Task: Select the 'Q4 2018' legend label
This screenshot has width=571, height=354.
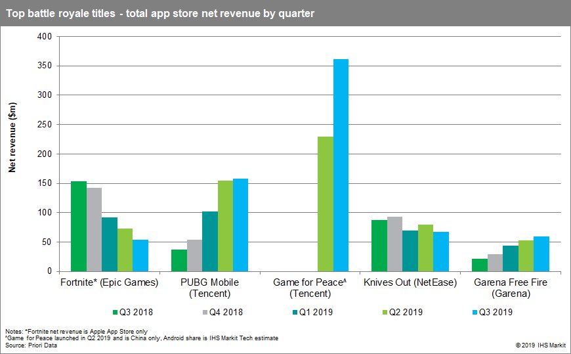Action: click(226, 313)
